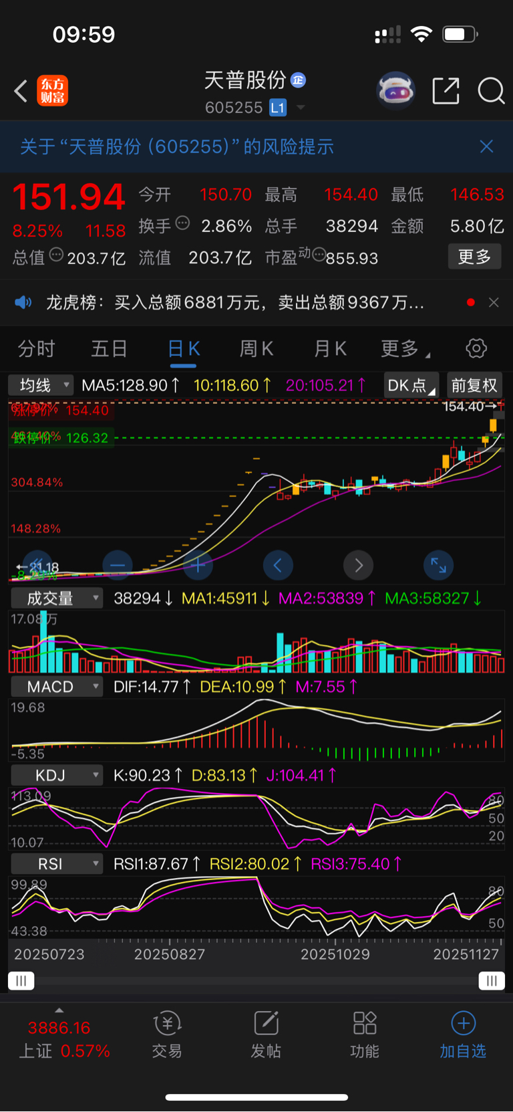Open the 龙虎榜 news ticker
Viewport: 513px width, 1112px height.
235,303
